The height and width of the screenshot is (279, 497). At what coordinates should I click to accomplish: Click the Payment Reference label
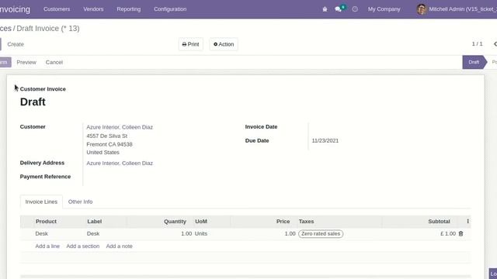coord(45,177)
